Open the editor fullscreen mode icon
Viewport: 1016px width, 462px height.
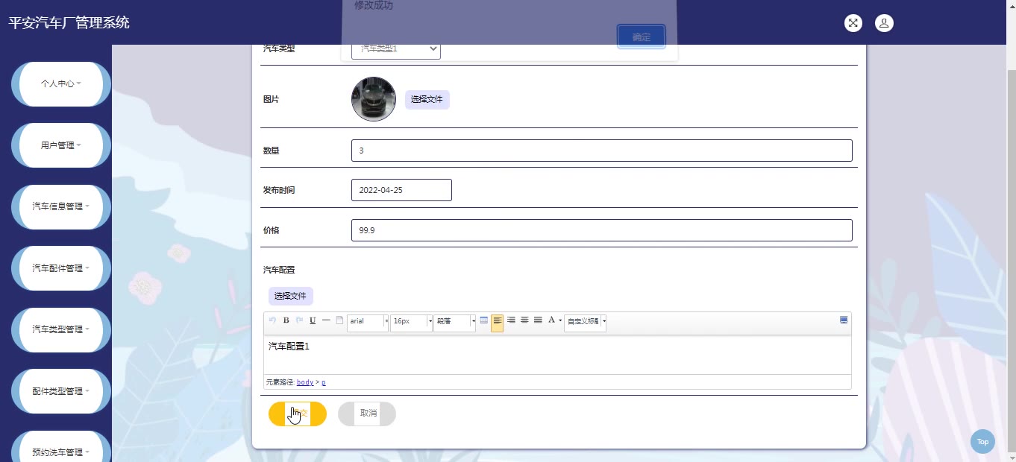[844, 320]
